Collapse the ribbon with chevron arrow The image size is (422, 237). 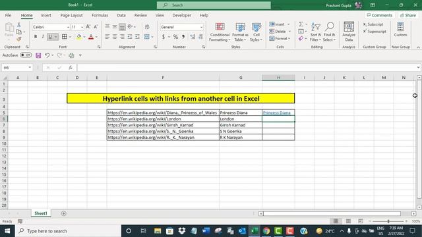coord(418,47)
